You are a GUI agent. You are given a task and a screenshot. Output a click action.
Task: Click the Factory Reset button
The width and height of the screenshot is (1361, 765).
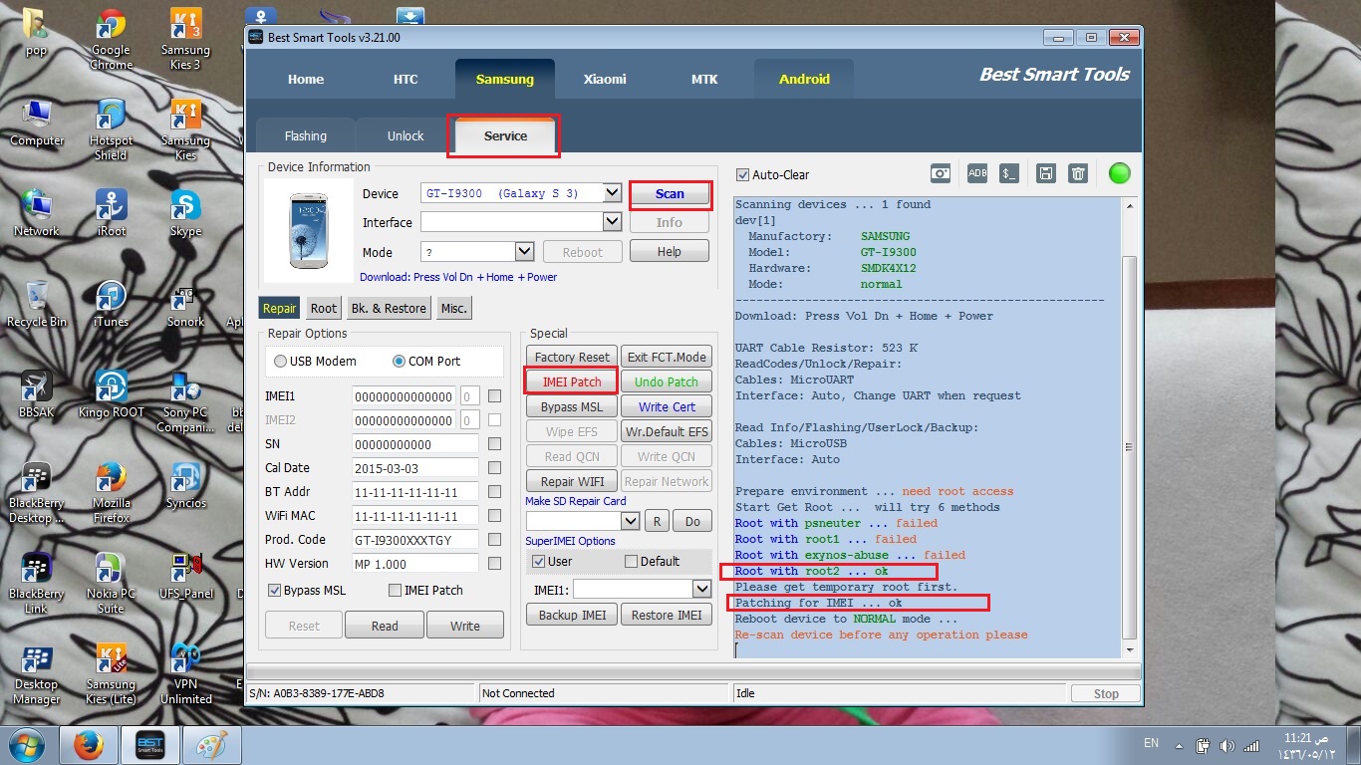pos(572,357)
